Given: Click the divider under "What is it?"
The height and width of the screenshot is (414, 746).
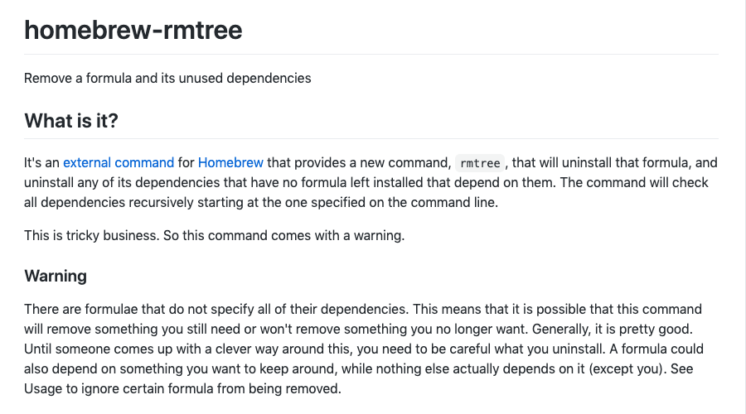Looking at the screenshot, I should [x=371, y=138].
